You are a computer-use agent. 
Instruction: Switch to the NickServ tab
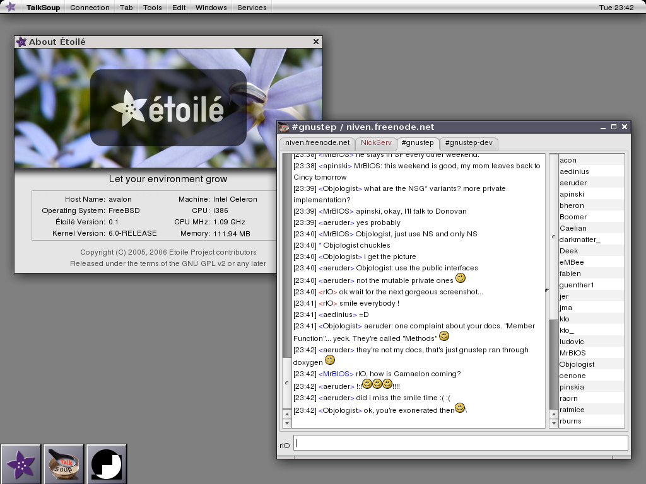click(x=376, y=143)
